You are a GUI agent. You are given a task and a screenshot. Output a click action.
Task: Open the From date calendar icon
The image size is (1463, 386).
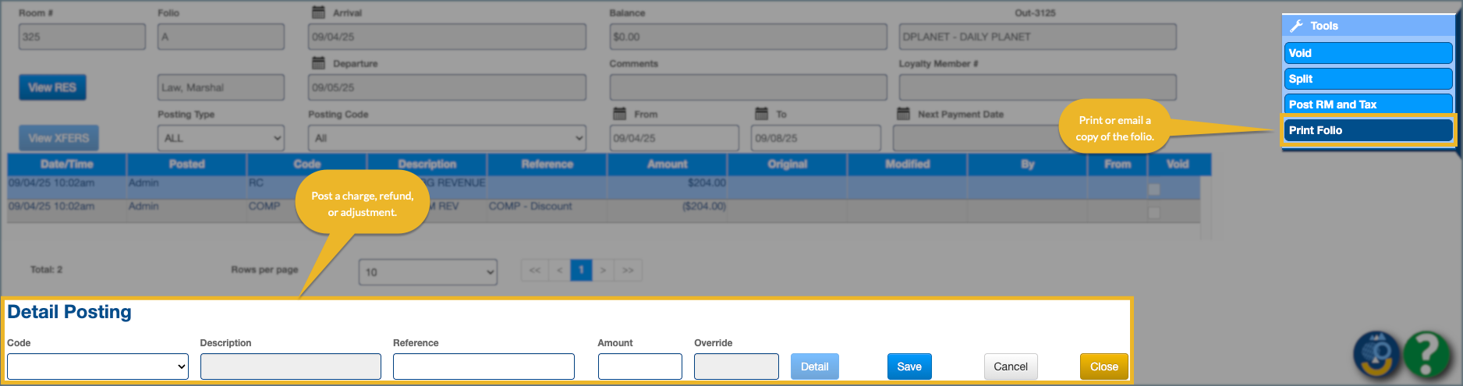[620, 114]
